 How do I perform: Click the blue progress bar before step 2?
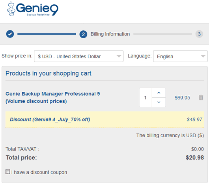tap(47, 34)
